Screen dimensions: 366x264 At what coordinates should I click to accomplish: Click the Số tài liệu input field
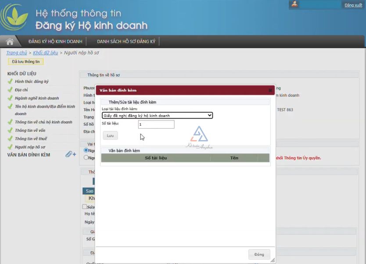tap(156, 124)
